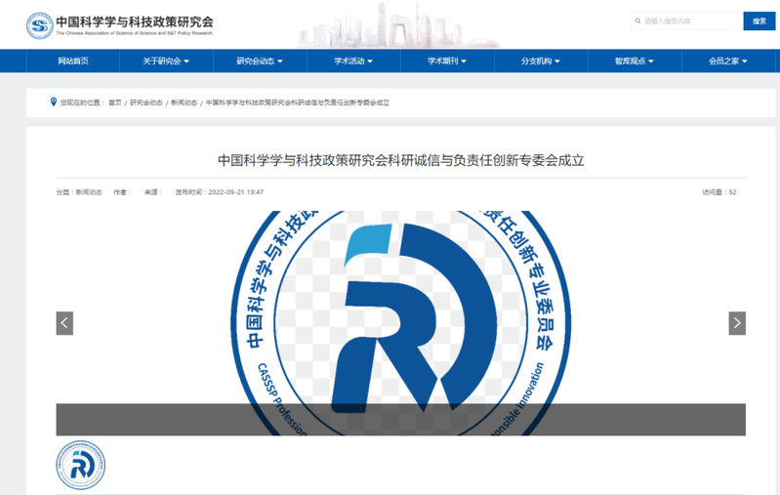This screenshot has height=495, width=780.
Task: Click the location pin icon in breadcrumb
Action: click(54, 102)
